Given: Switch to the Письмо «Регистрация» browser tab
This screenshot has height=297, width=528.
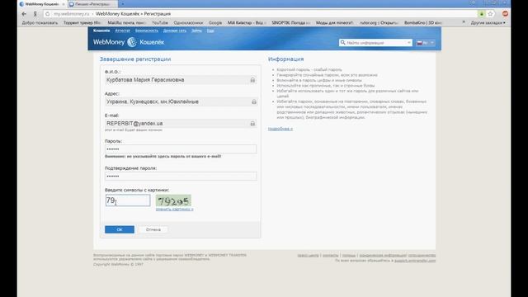Looking at the screenshot, I should [92, 4].
